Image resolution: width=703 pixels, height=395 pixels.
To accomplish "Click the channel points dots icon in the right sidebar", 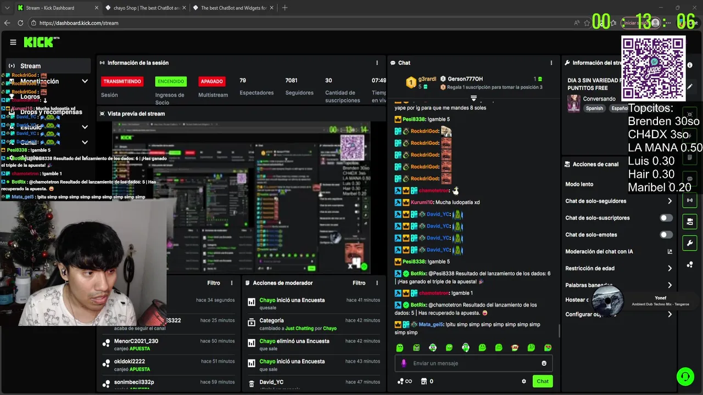I will (690, 264).
